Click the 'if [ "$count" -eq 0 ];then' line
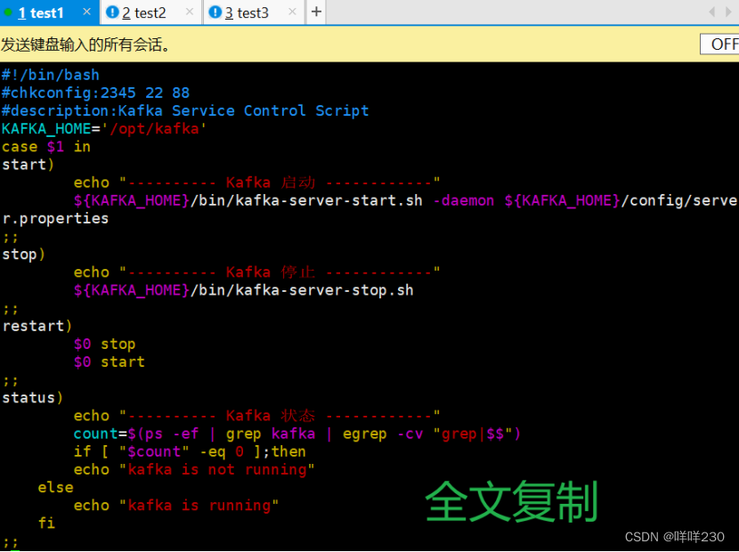This screenshot has height=552, width=739. coord(190,451)
